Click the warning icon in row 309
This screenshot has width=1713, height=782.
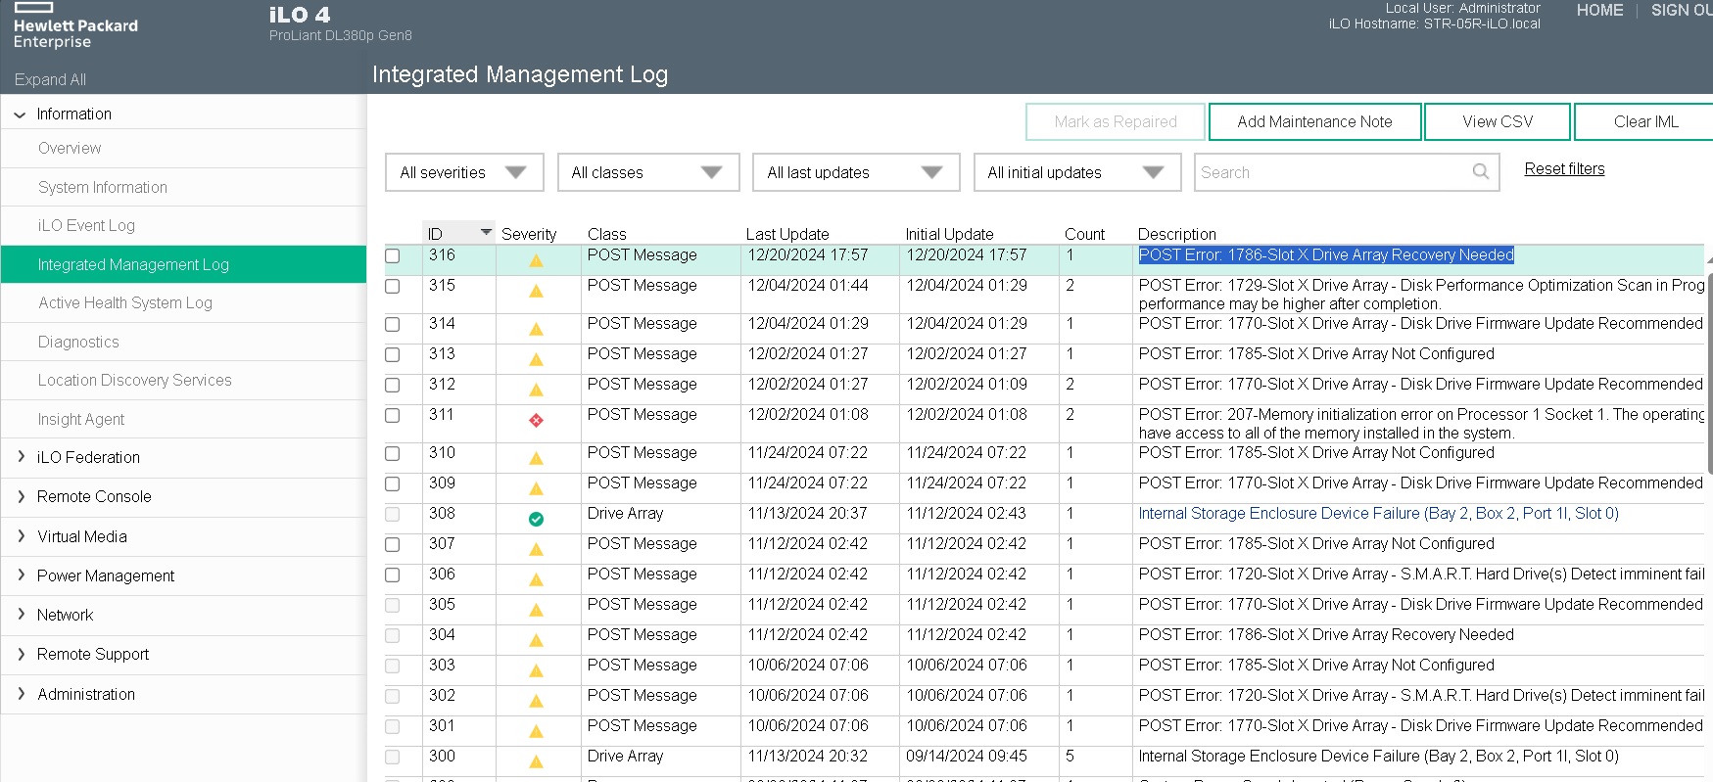point(536,488)
